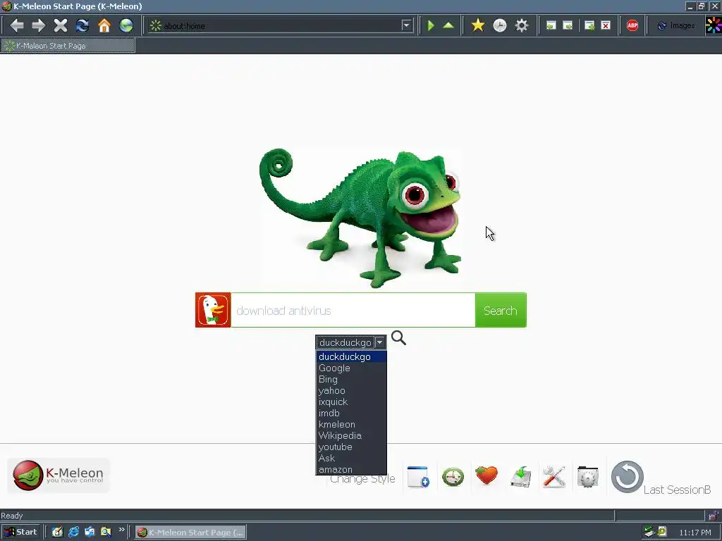This screenshot has width=722, height=541.
Task: Open a new tab with the plus tab icon
Action: tap(589, 25)
